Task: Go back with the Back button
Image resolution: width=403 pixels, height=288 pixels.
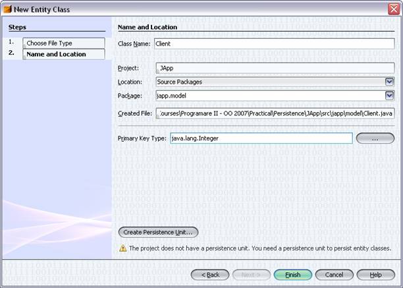Action: click(210, 275)
